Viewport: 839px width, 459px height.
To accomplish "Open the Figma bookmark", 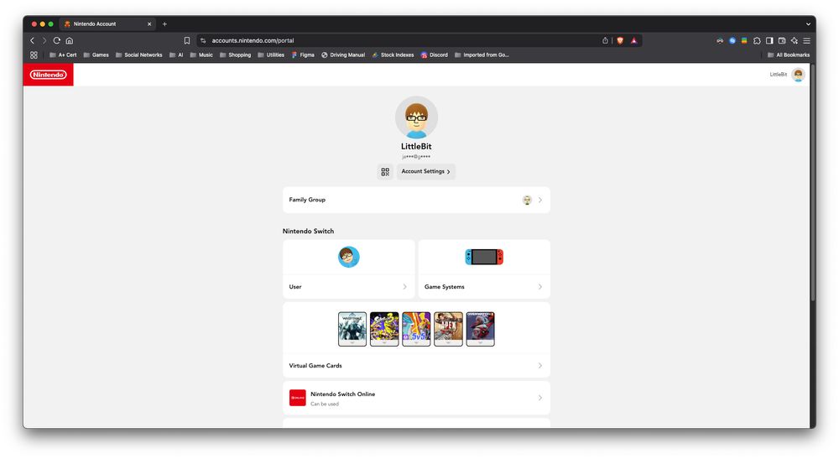I will [303, 55].
